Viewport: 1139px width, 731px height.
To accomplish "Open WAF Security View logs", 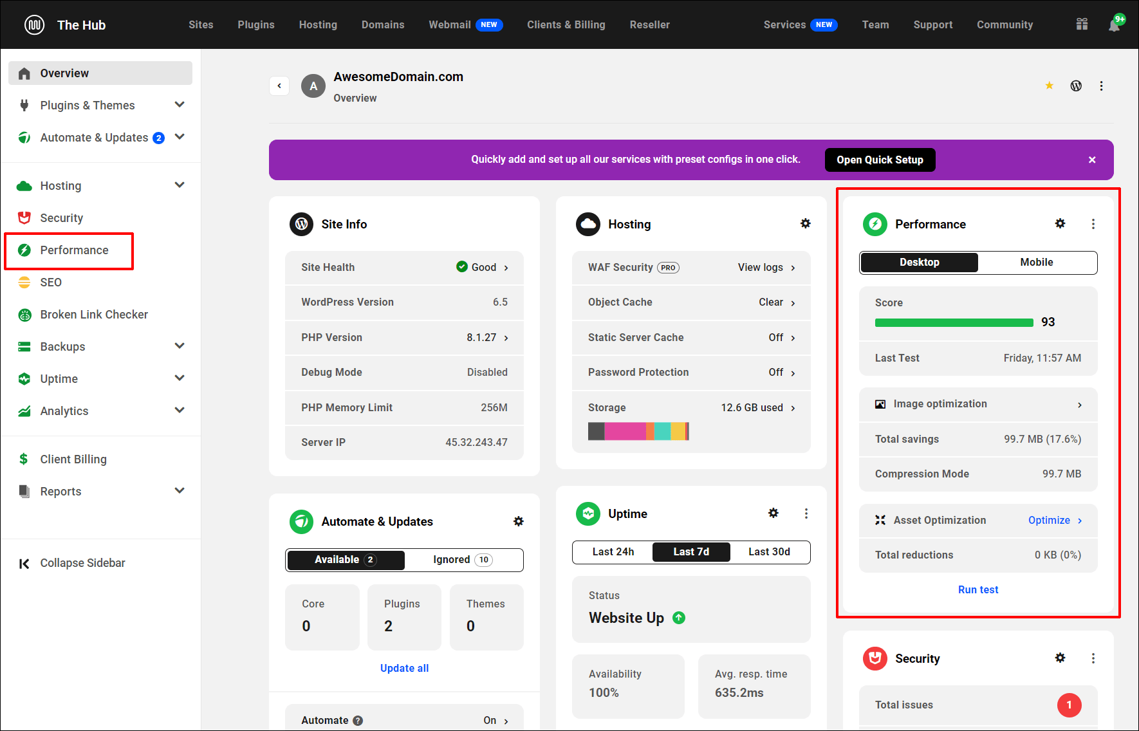I will coord(766,268).
